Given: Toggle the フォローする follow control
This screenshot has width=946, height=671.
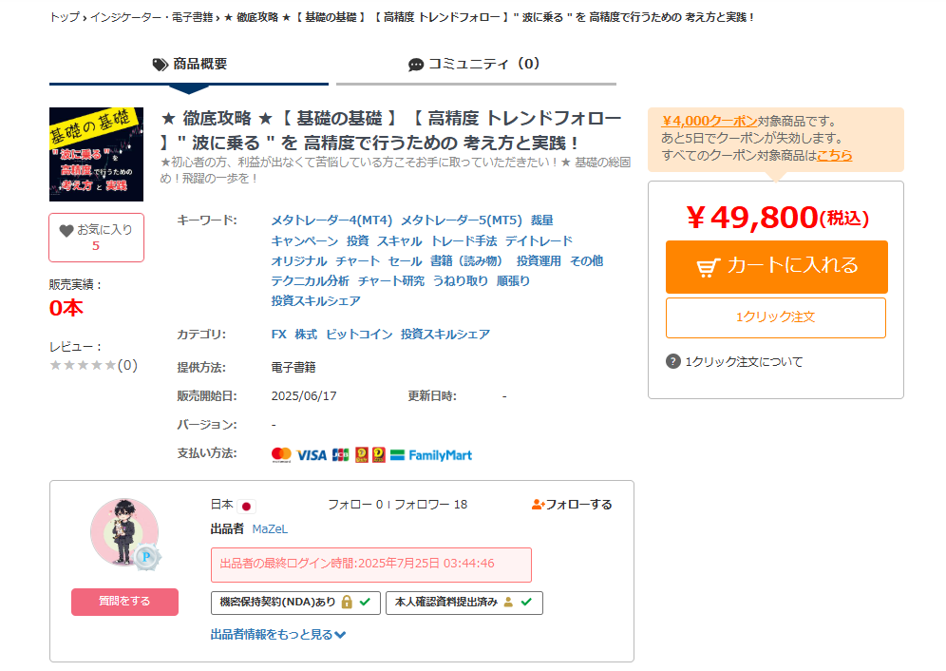Looking at the screenshot, I should click(x=572, y=505).
